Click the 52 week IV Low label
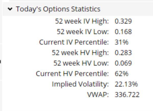 click(83, 32)
